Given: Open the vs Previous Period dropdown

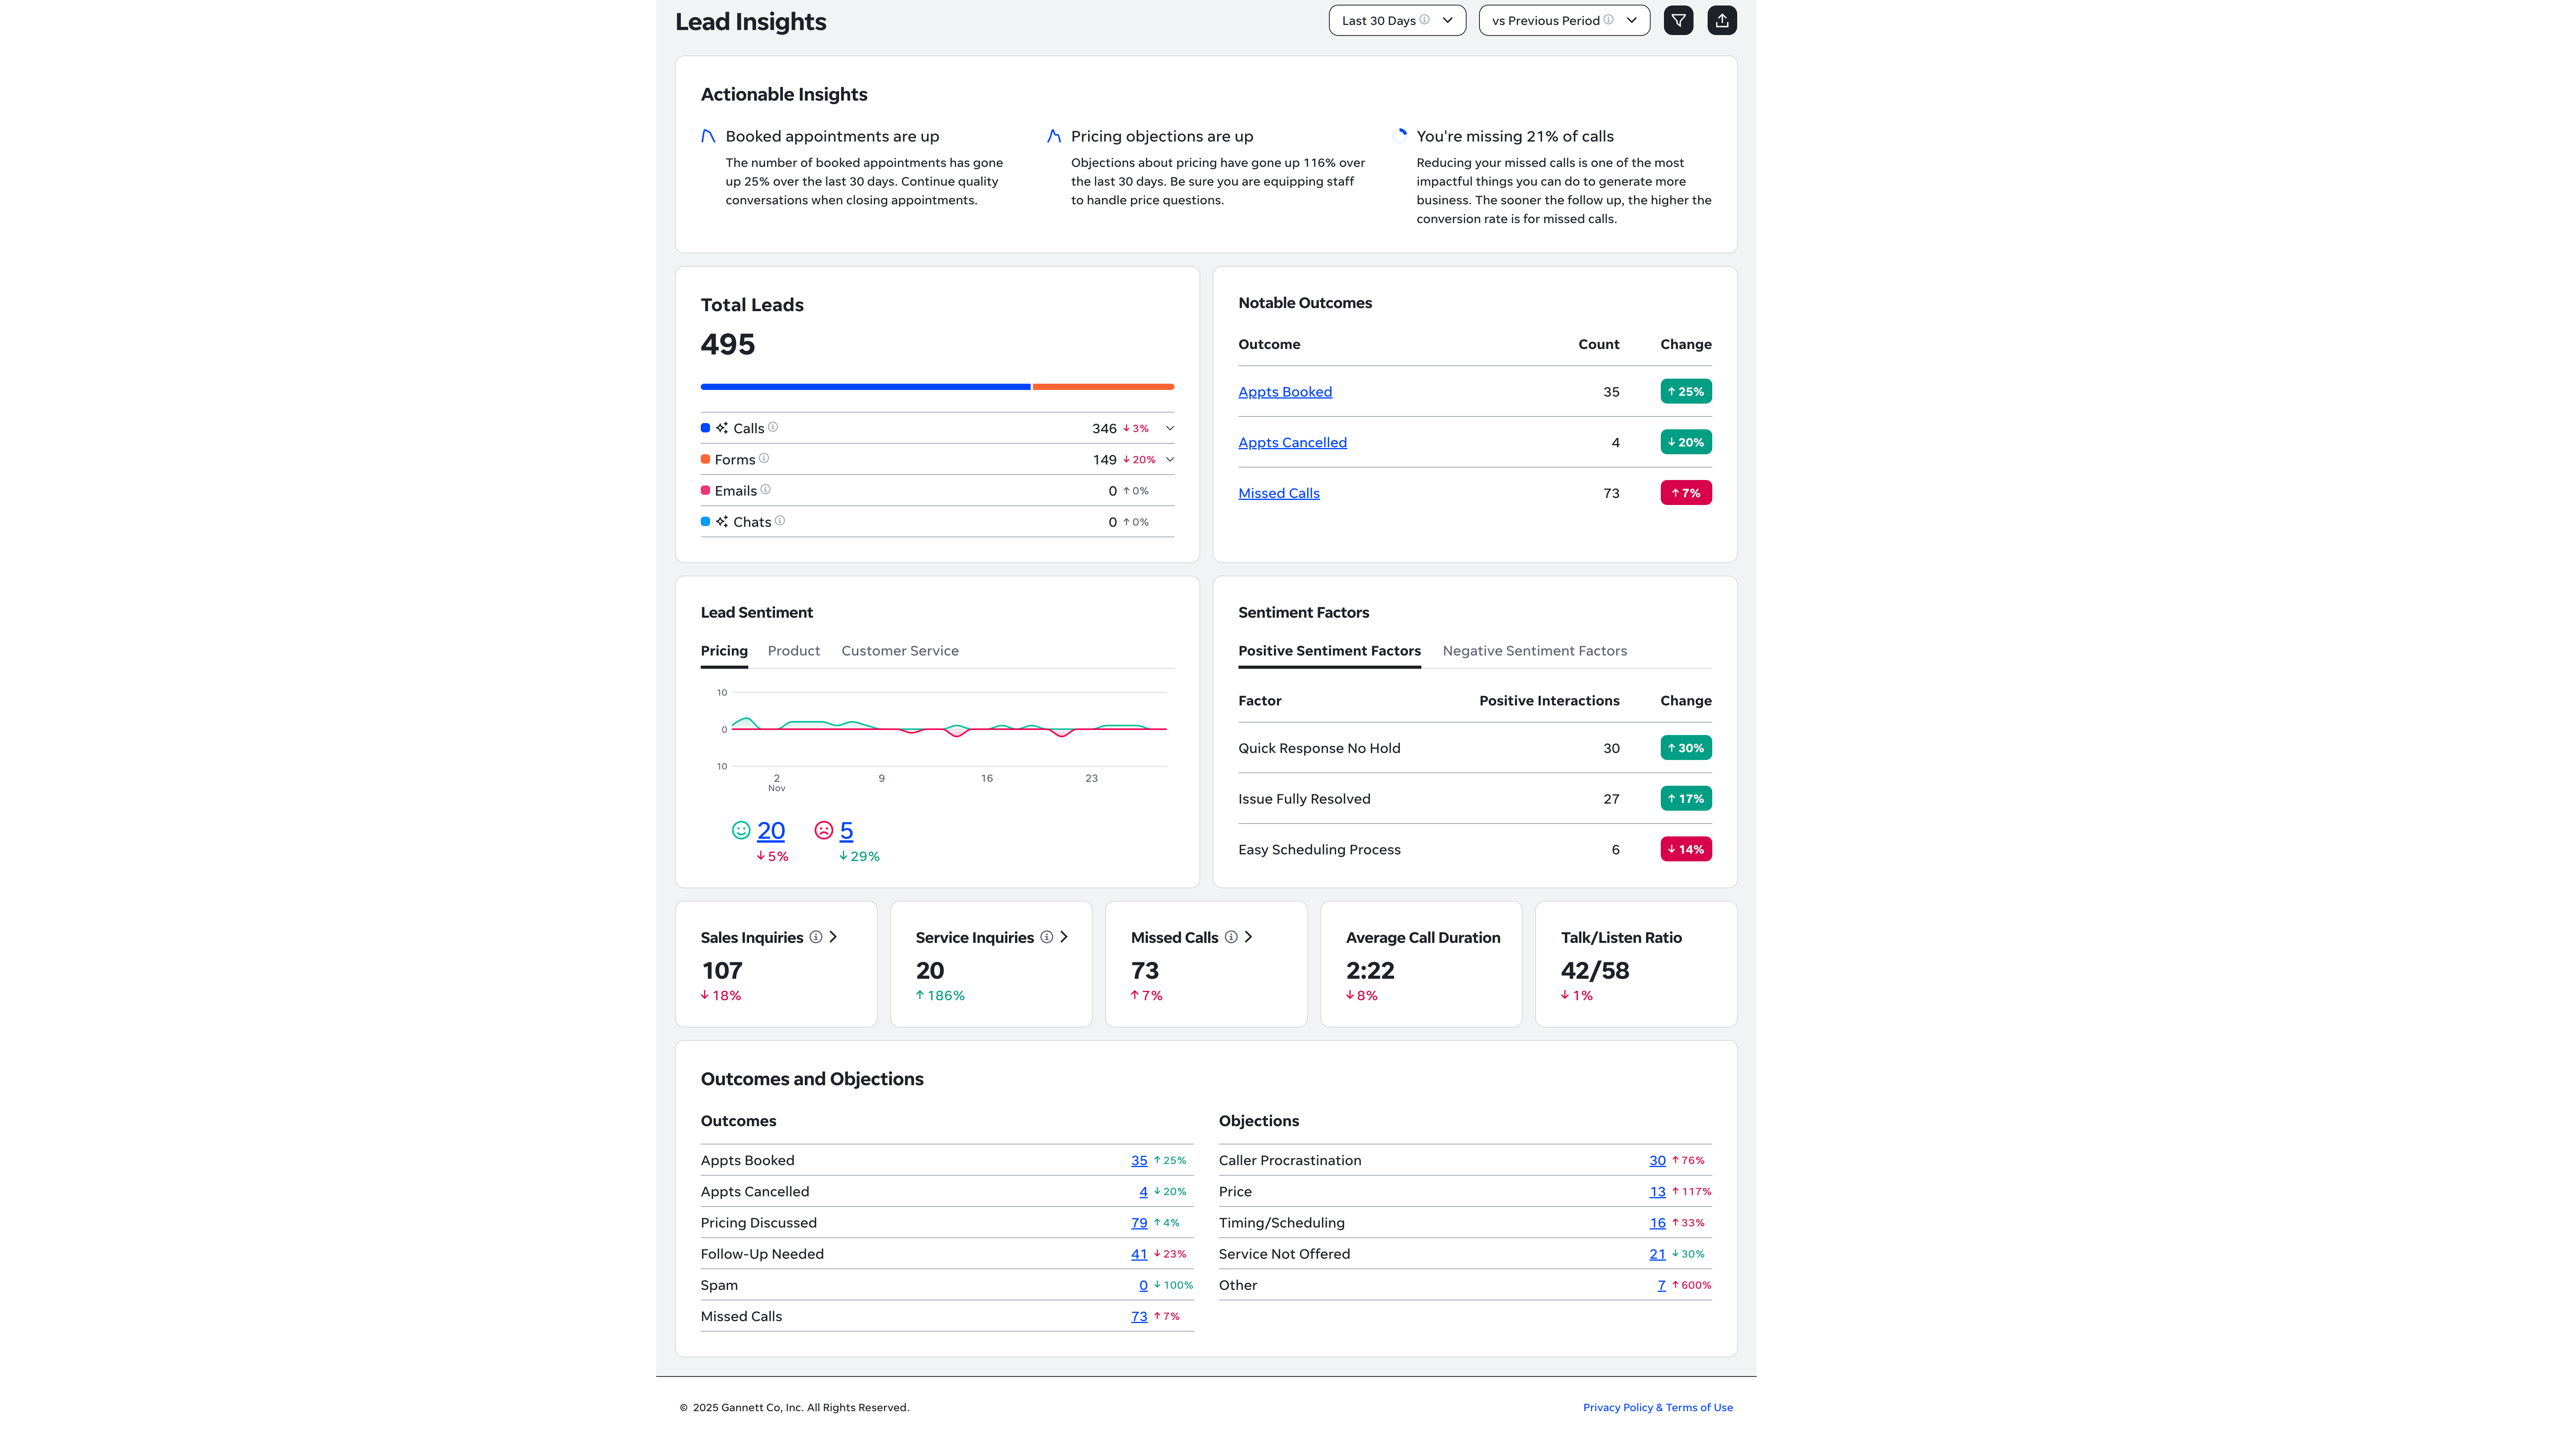Looking at the screenshot, I should (x=1564, y=20).
